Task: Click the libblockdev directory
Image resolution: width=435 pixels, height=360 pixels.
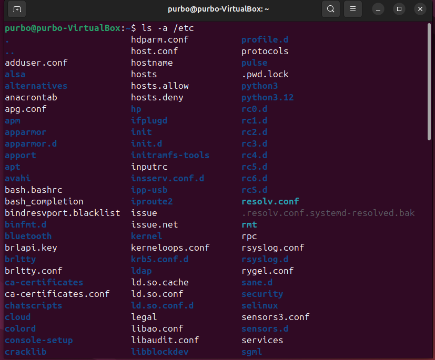Action: click(160, 352)
